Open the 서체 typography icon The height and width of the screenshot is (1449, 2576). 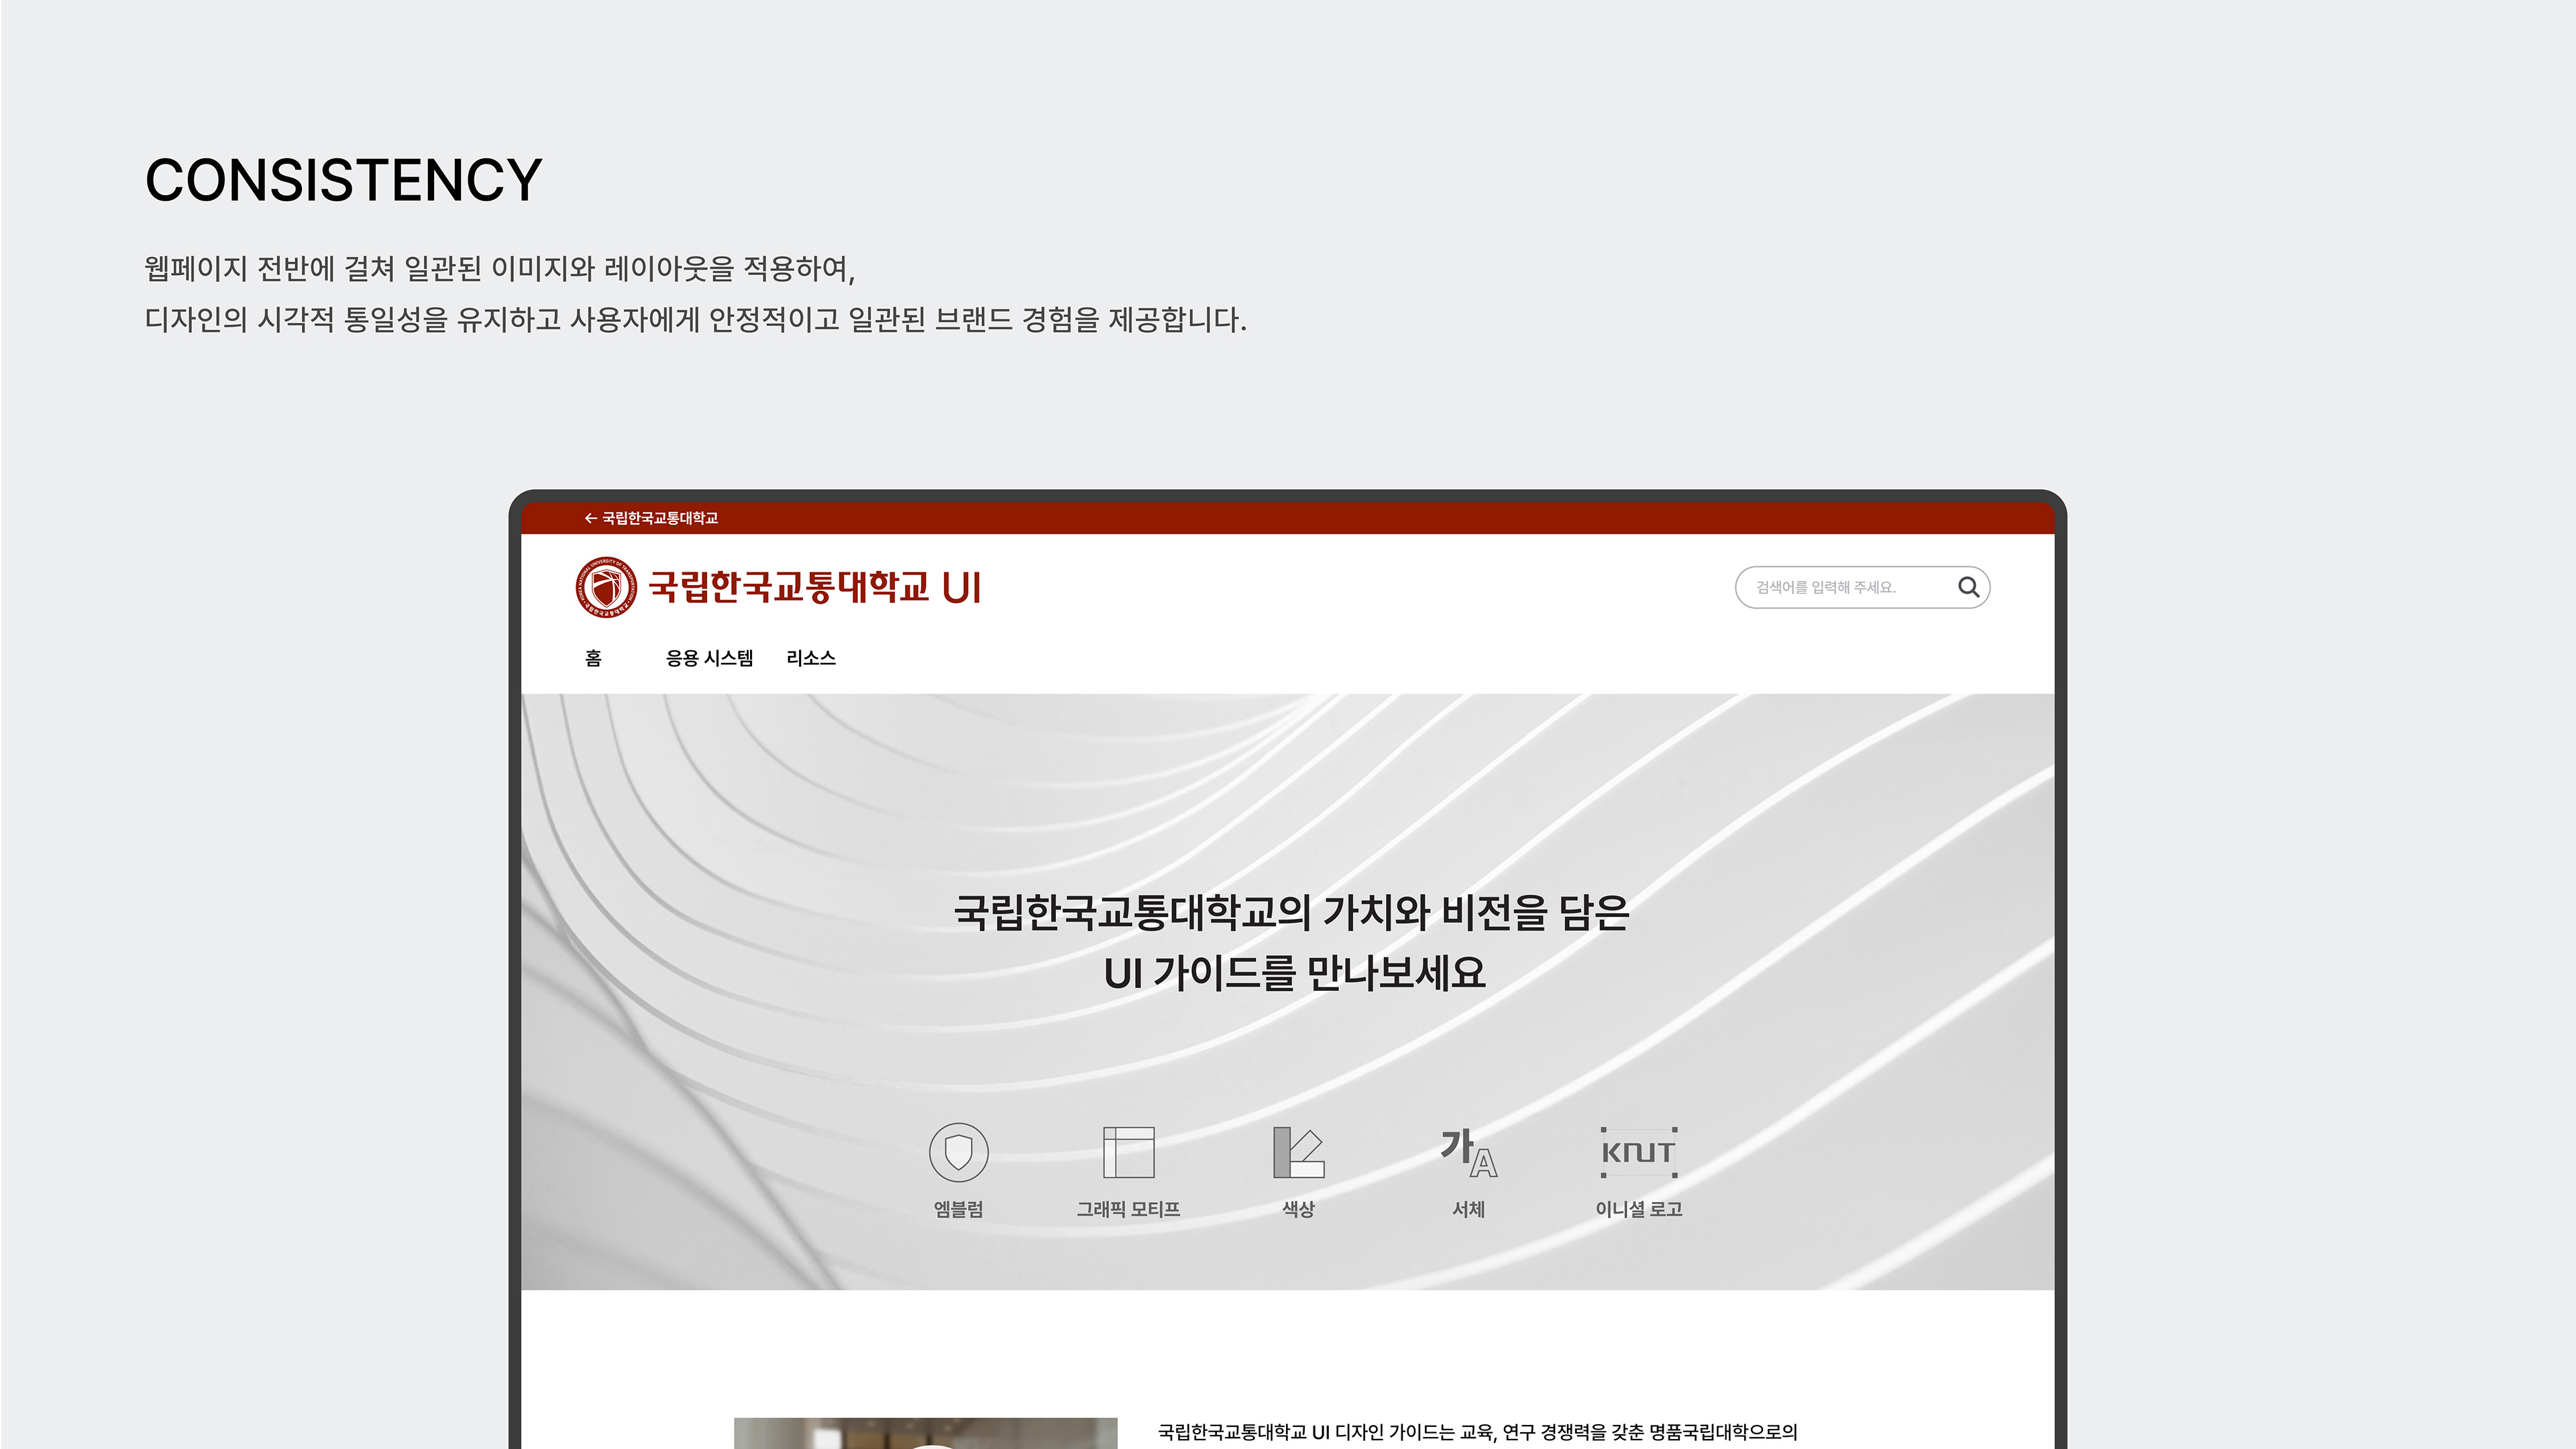1468,1152
